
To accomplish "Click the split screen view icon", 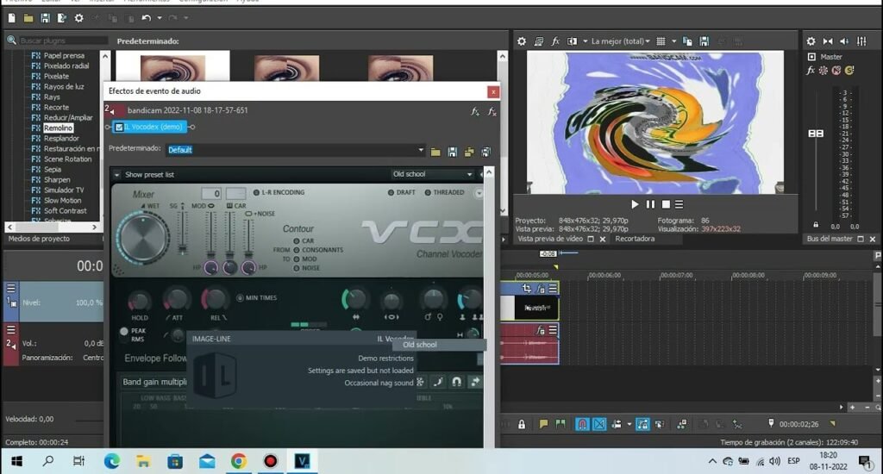I will (573, 41).
